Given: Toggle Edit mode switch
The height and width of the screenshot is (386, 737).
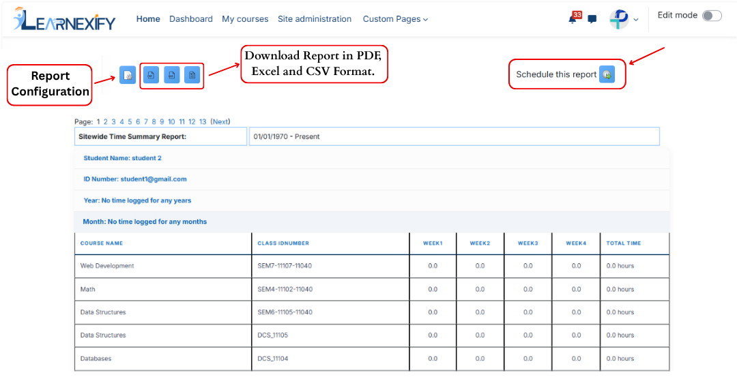Looking at the screenshot, I should point(712,16).
